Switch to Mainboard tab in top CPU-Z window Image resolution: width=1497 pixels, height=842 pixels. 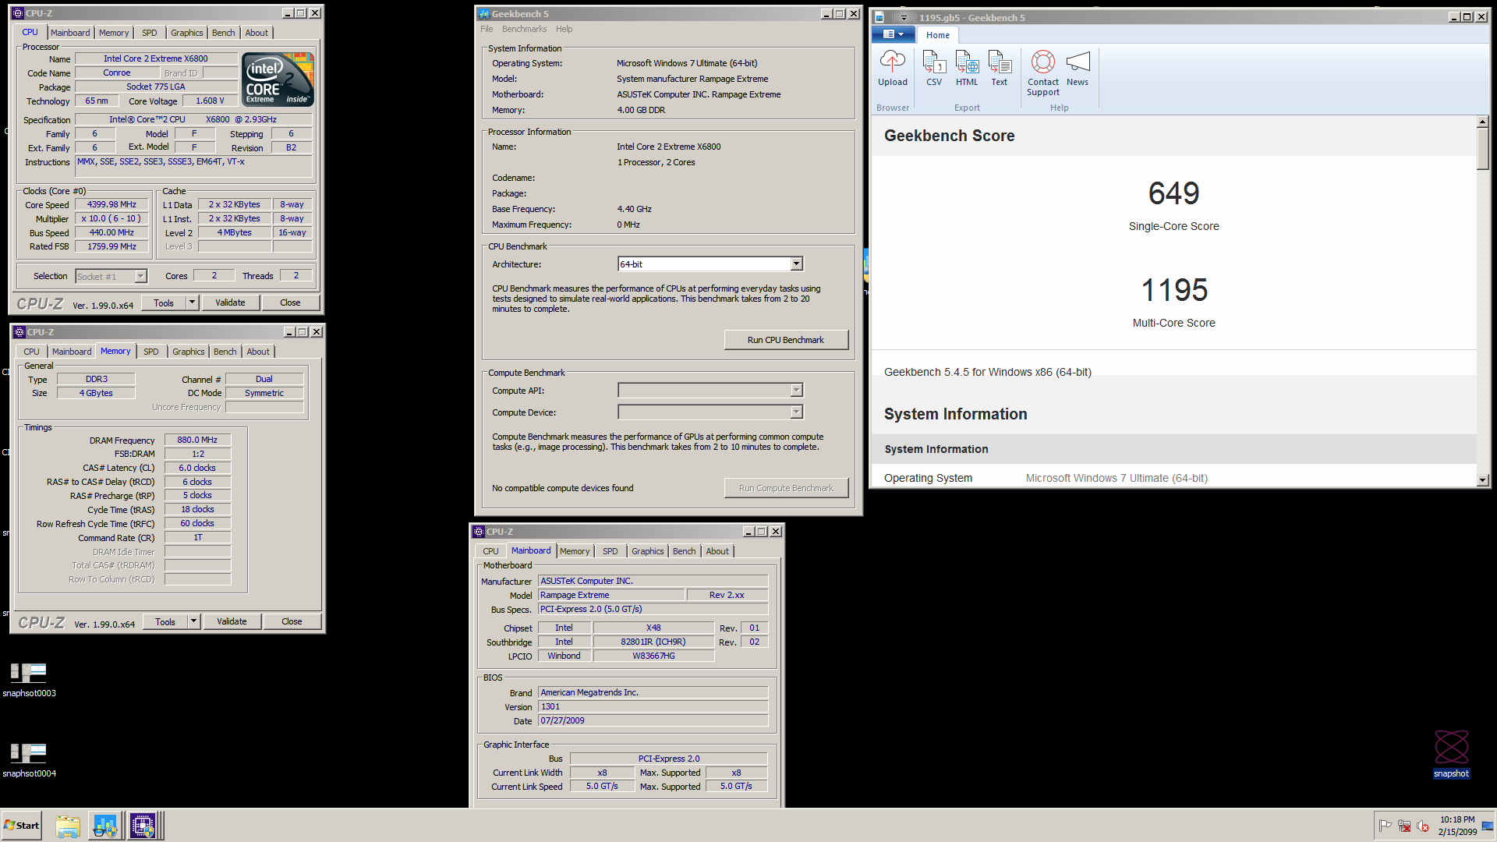pos(70,33)
